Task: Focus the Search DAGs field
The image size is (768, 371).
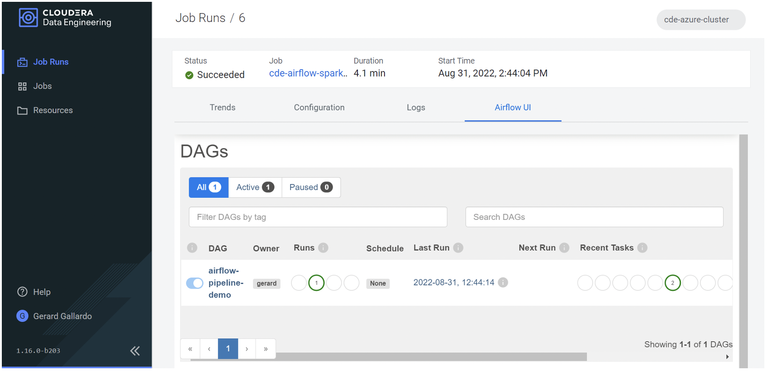Action: pyautogui.click(x=594, y=217)
